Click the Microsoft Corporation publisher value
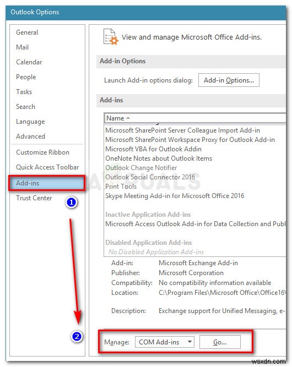The width and height of the screenshot is (292, 367). coord(191,273)
